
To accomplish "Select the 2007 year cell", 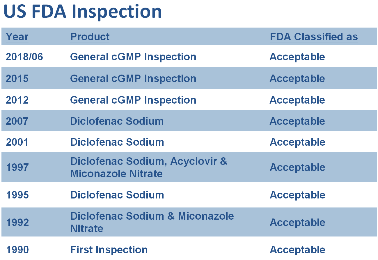I will (17, 121).
